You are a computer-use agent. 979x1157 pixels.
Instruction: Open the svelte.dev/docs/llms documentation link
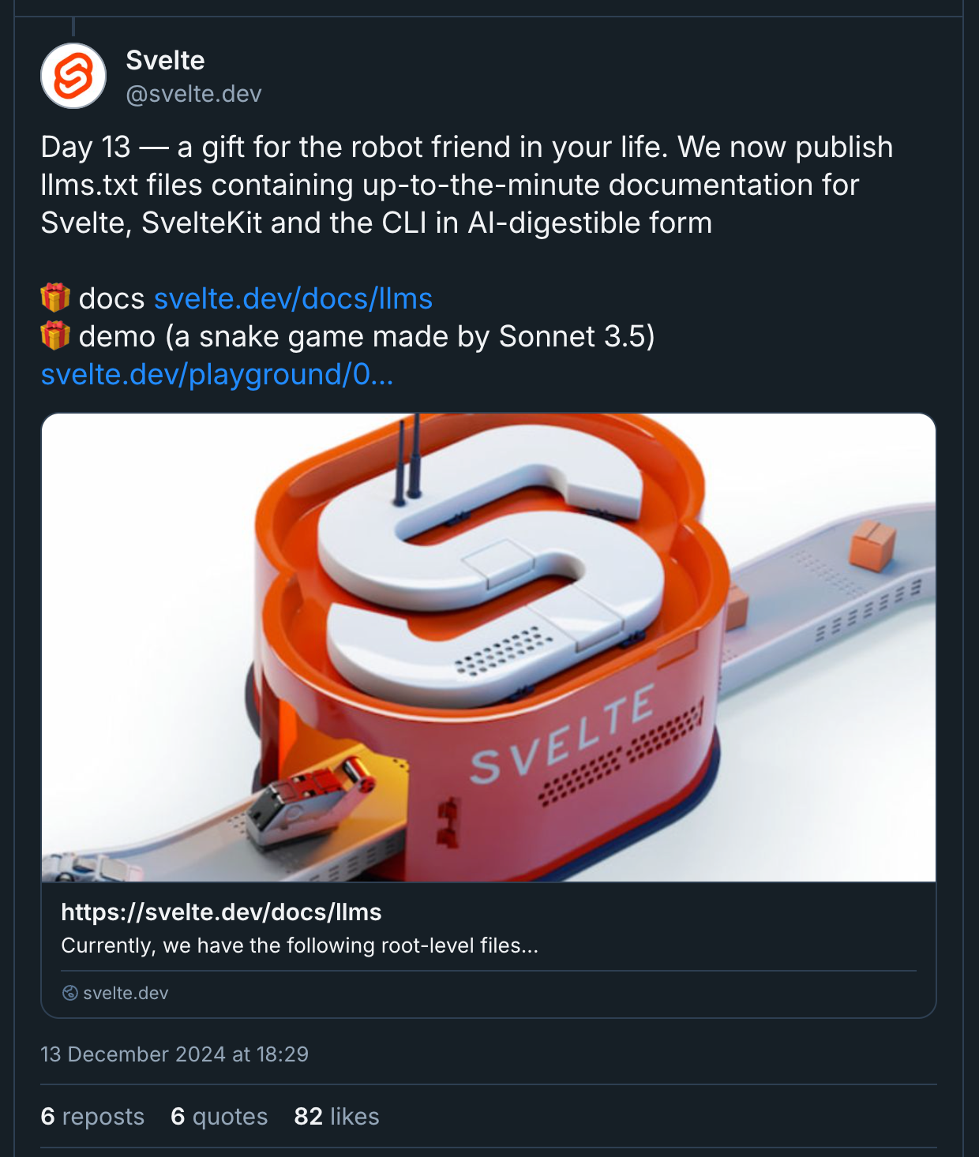click(x=293, y=298)
